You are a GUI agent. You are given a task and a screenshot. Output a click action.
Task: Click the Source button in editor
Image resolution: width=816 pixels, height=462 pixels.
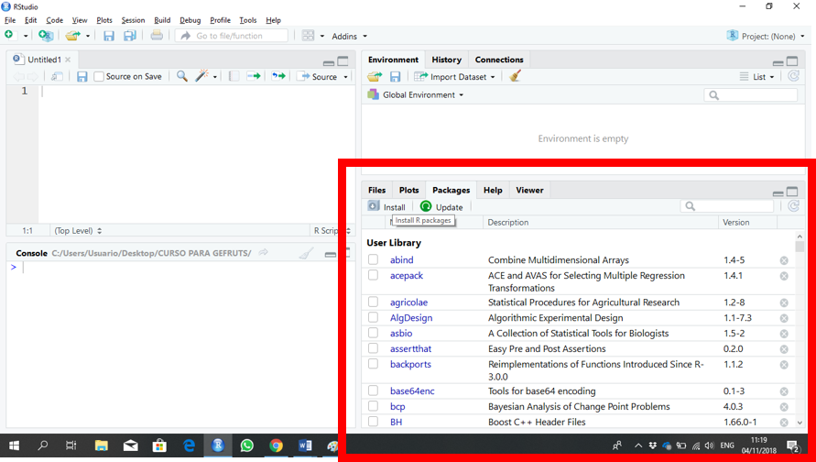318,77
